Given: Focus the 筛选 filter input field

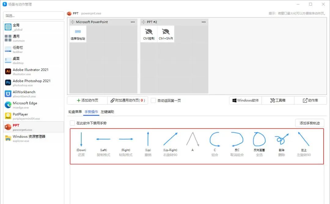Looking at the screenshot, I should 34,16.
